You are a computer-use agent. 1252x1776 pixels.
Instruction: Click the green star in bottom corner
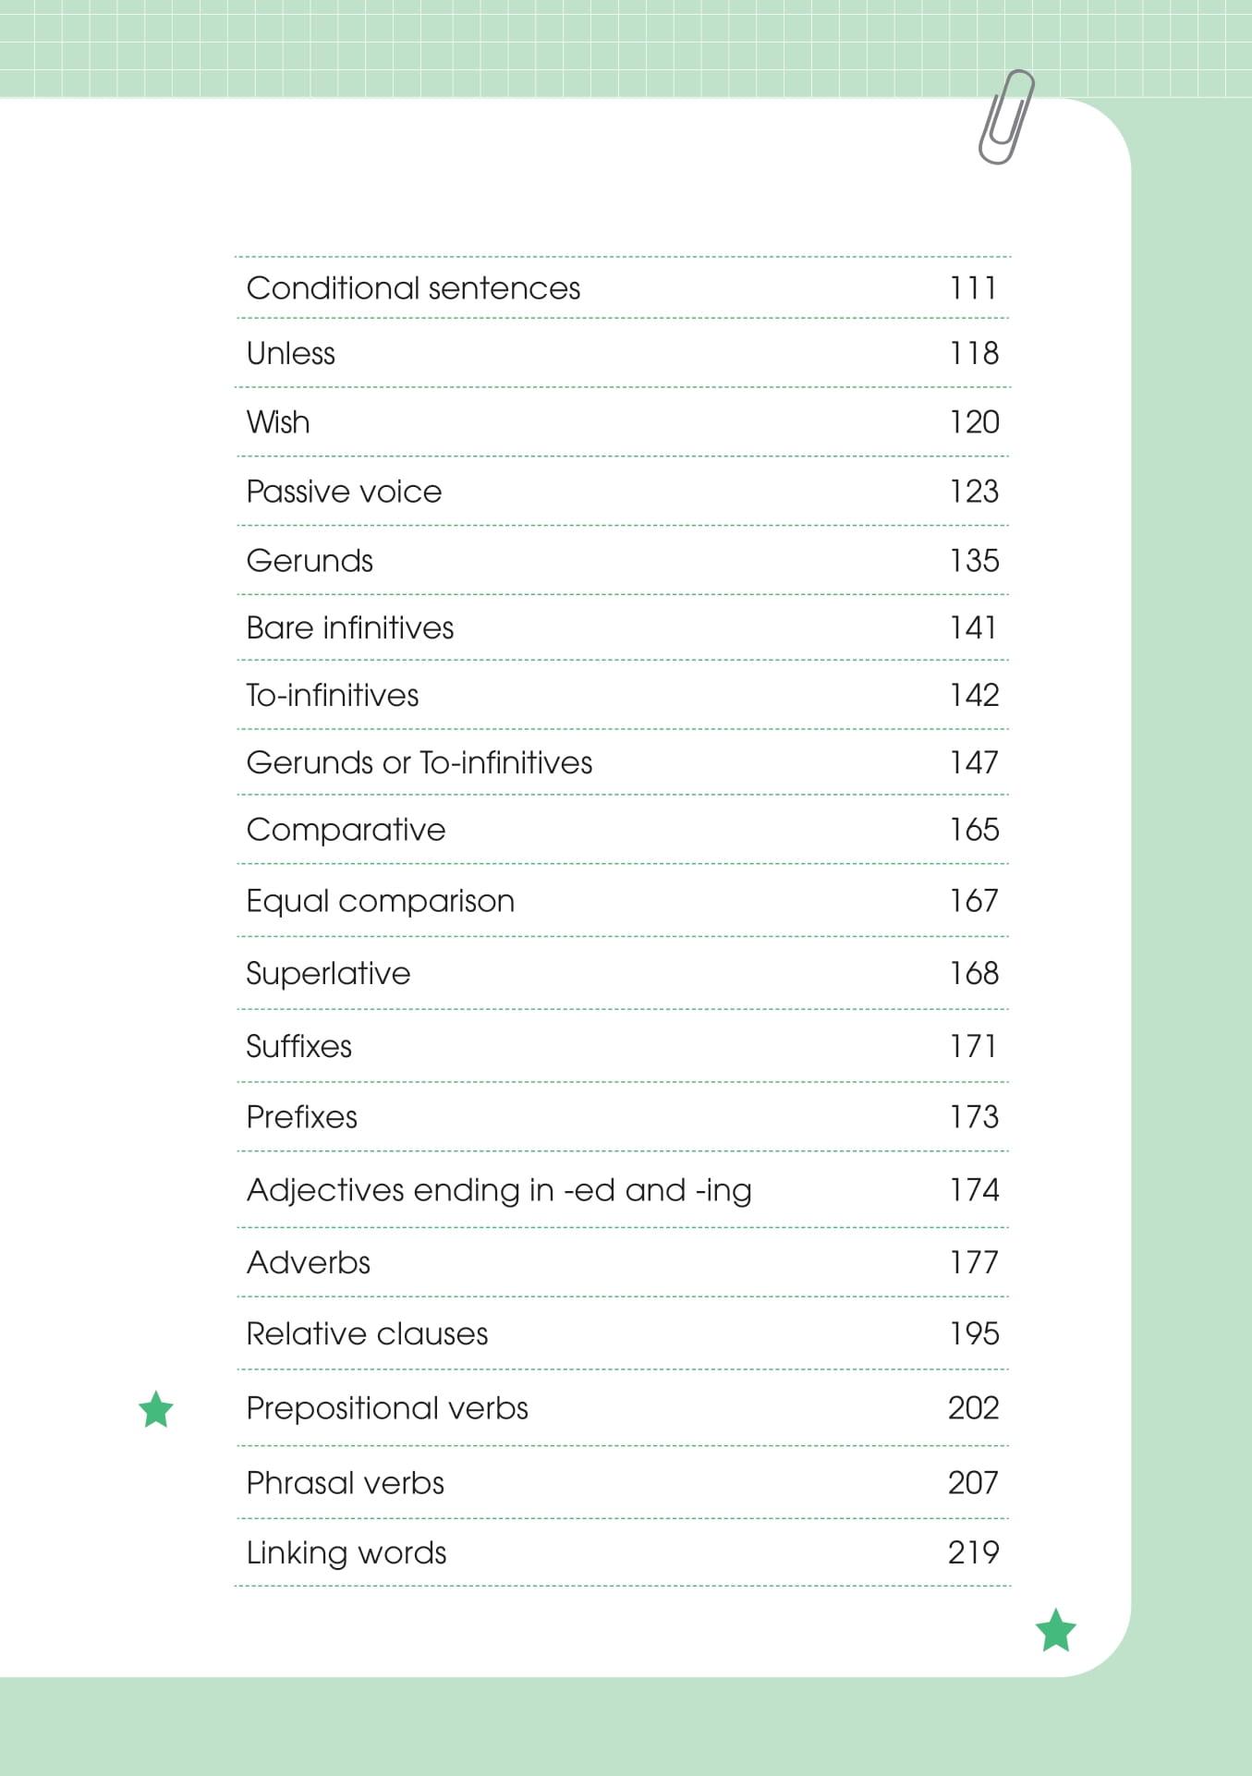tap(1055, 1630)
